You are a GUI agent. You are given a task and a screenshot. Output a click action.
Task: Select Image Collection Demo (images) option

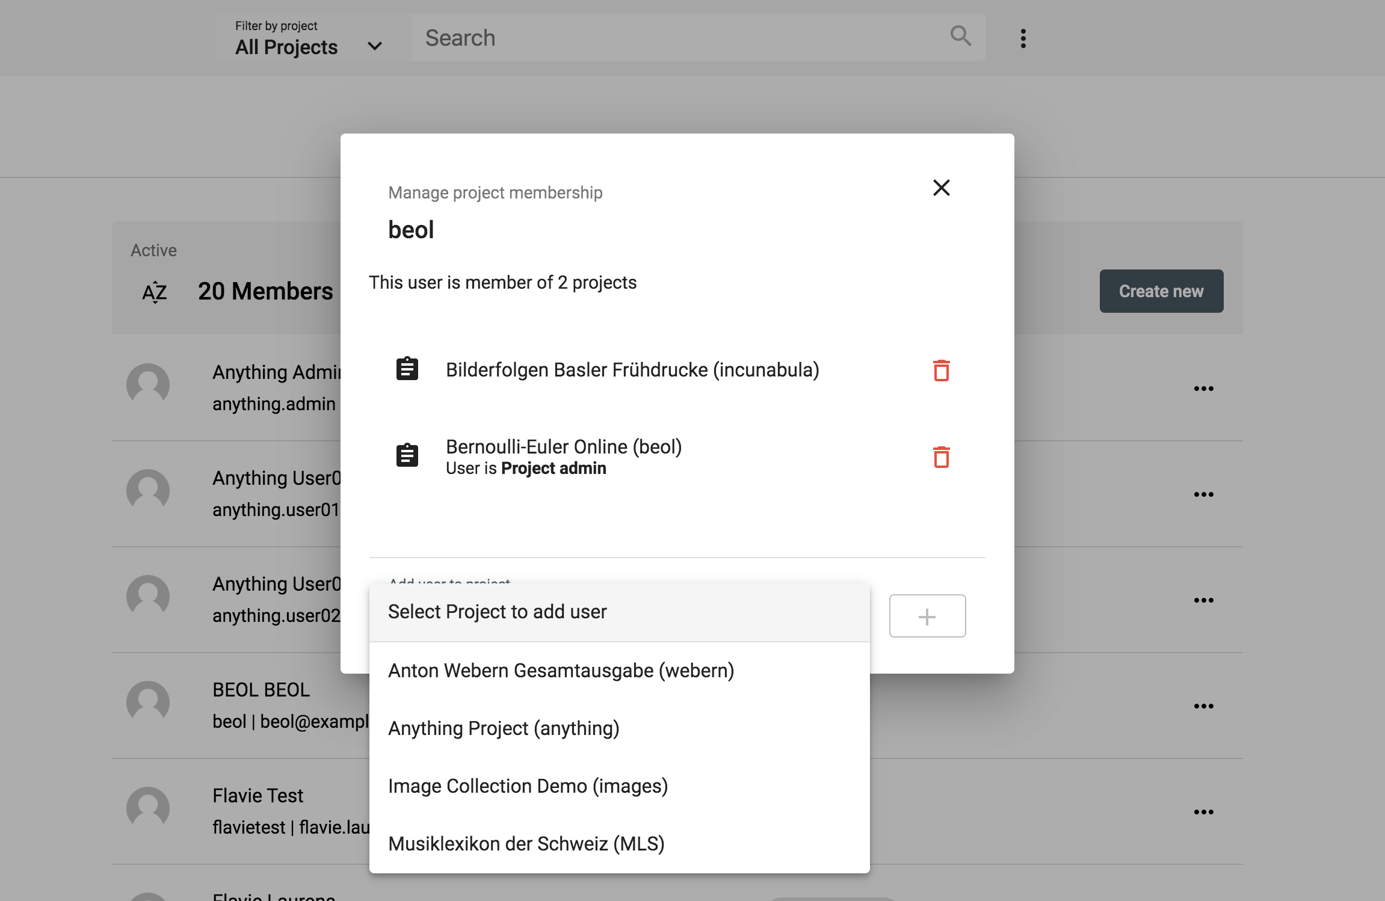(528, 786)
